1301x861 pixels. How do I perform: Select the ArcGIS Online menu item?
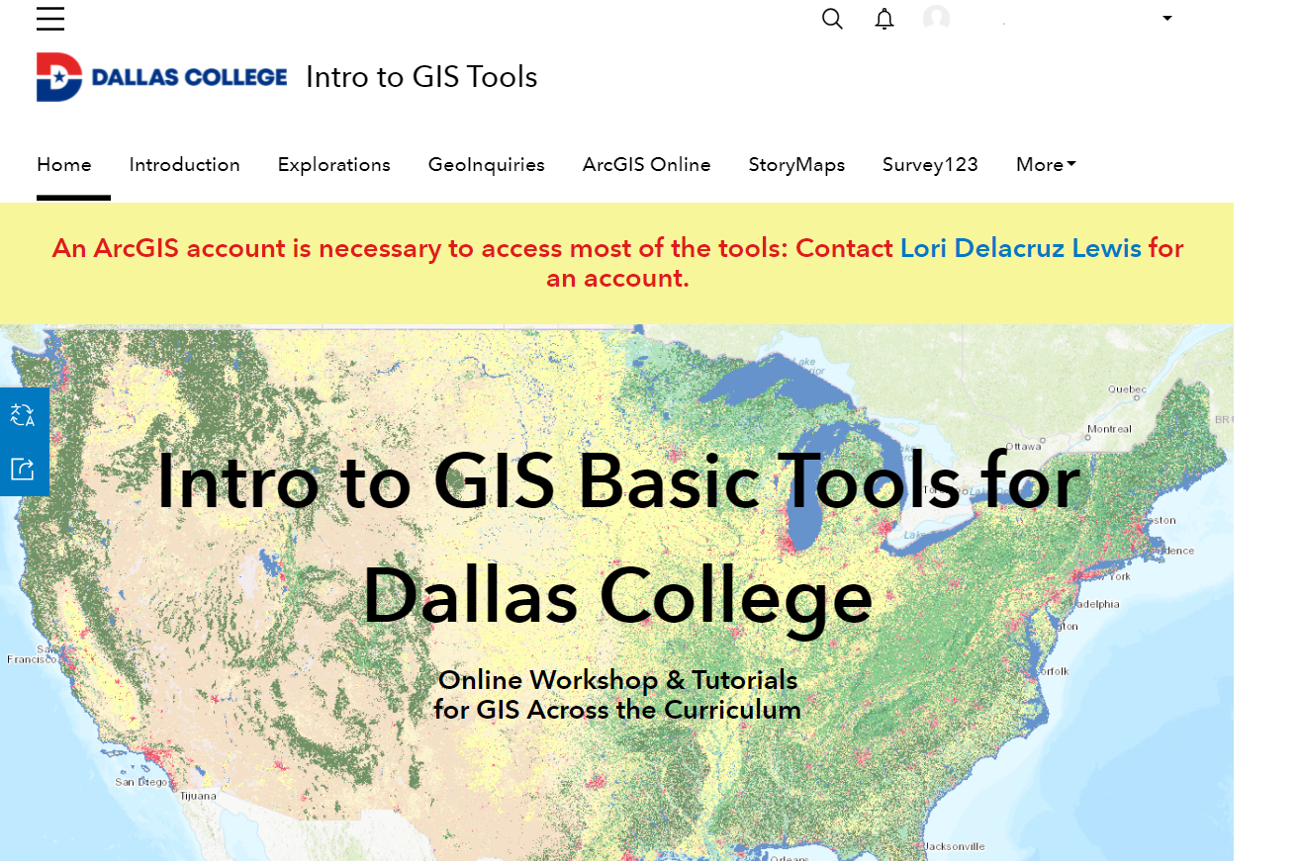coord(646,165)
